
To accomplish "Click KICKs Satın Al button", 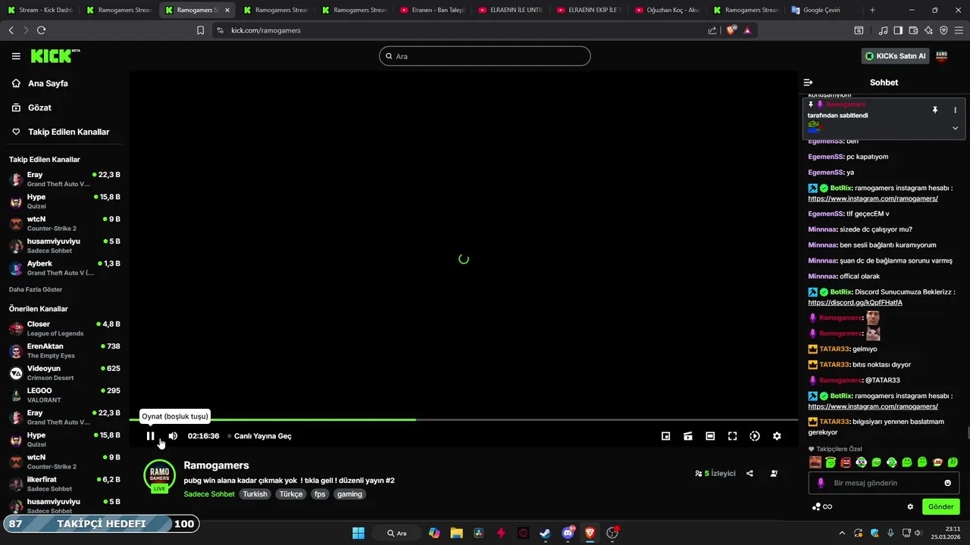I will pos(896,56).
